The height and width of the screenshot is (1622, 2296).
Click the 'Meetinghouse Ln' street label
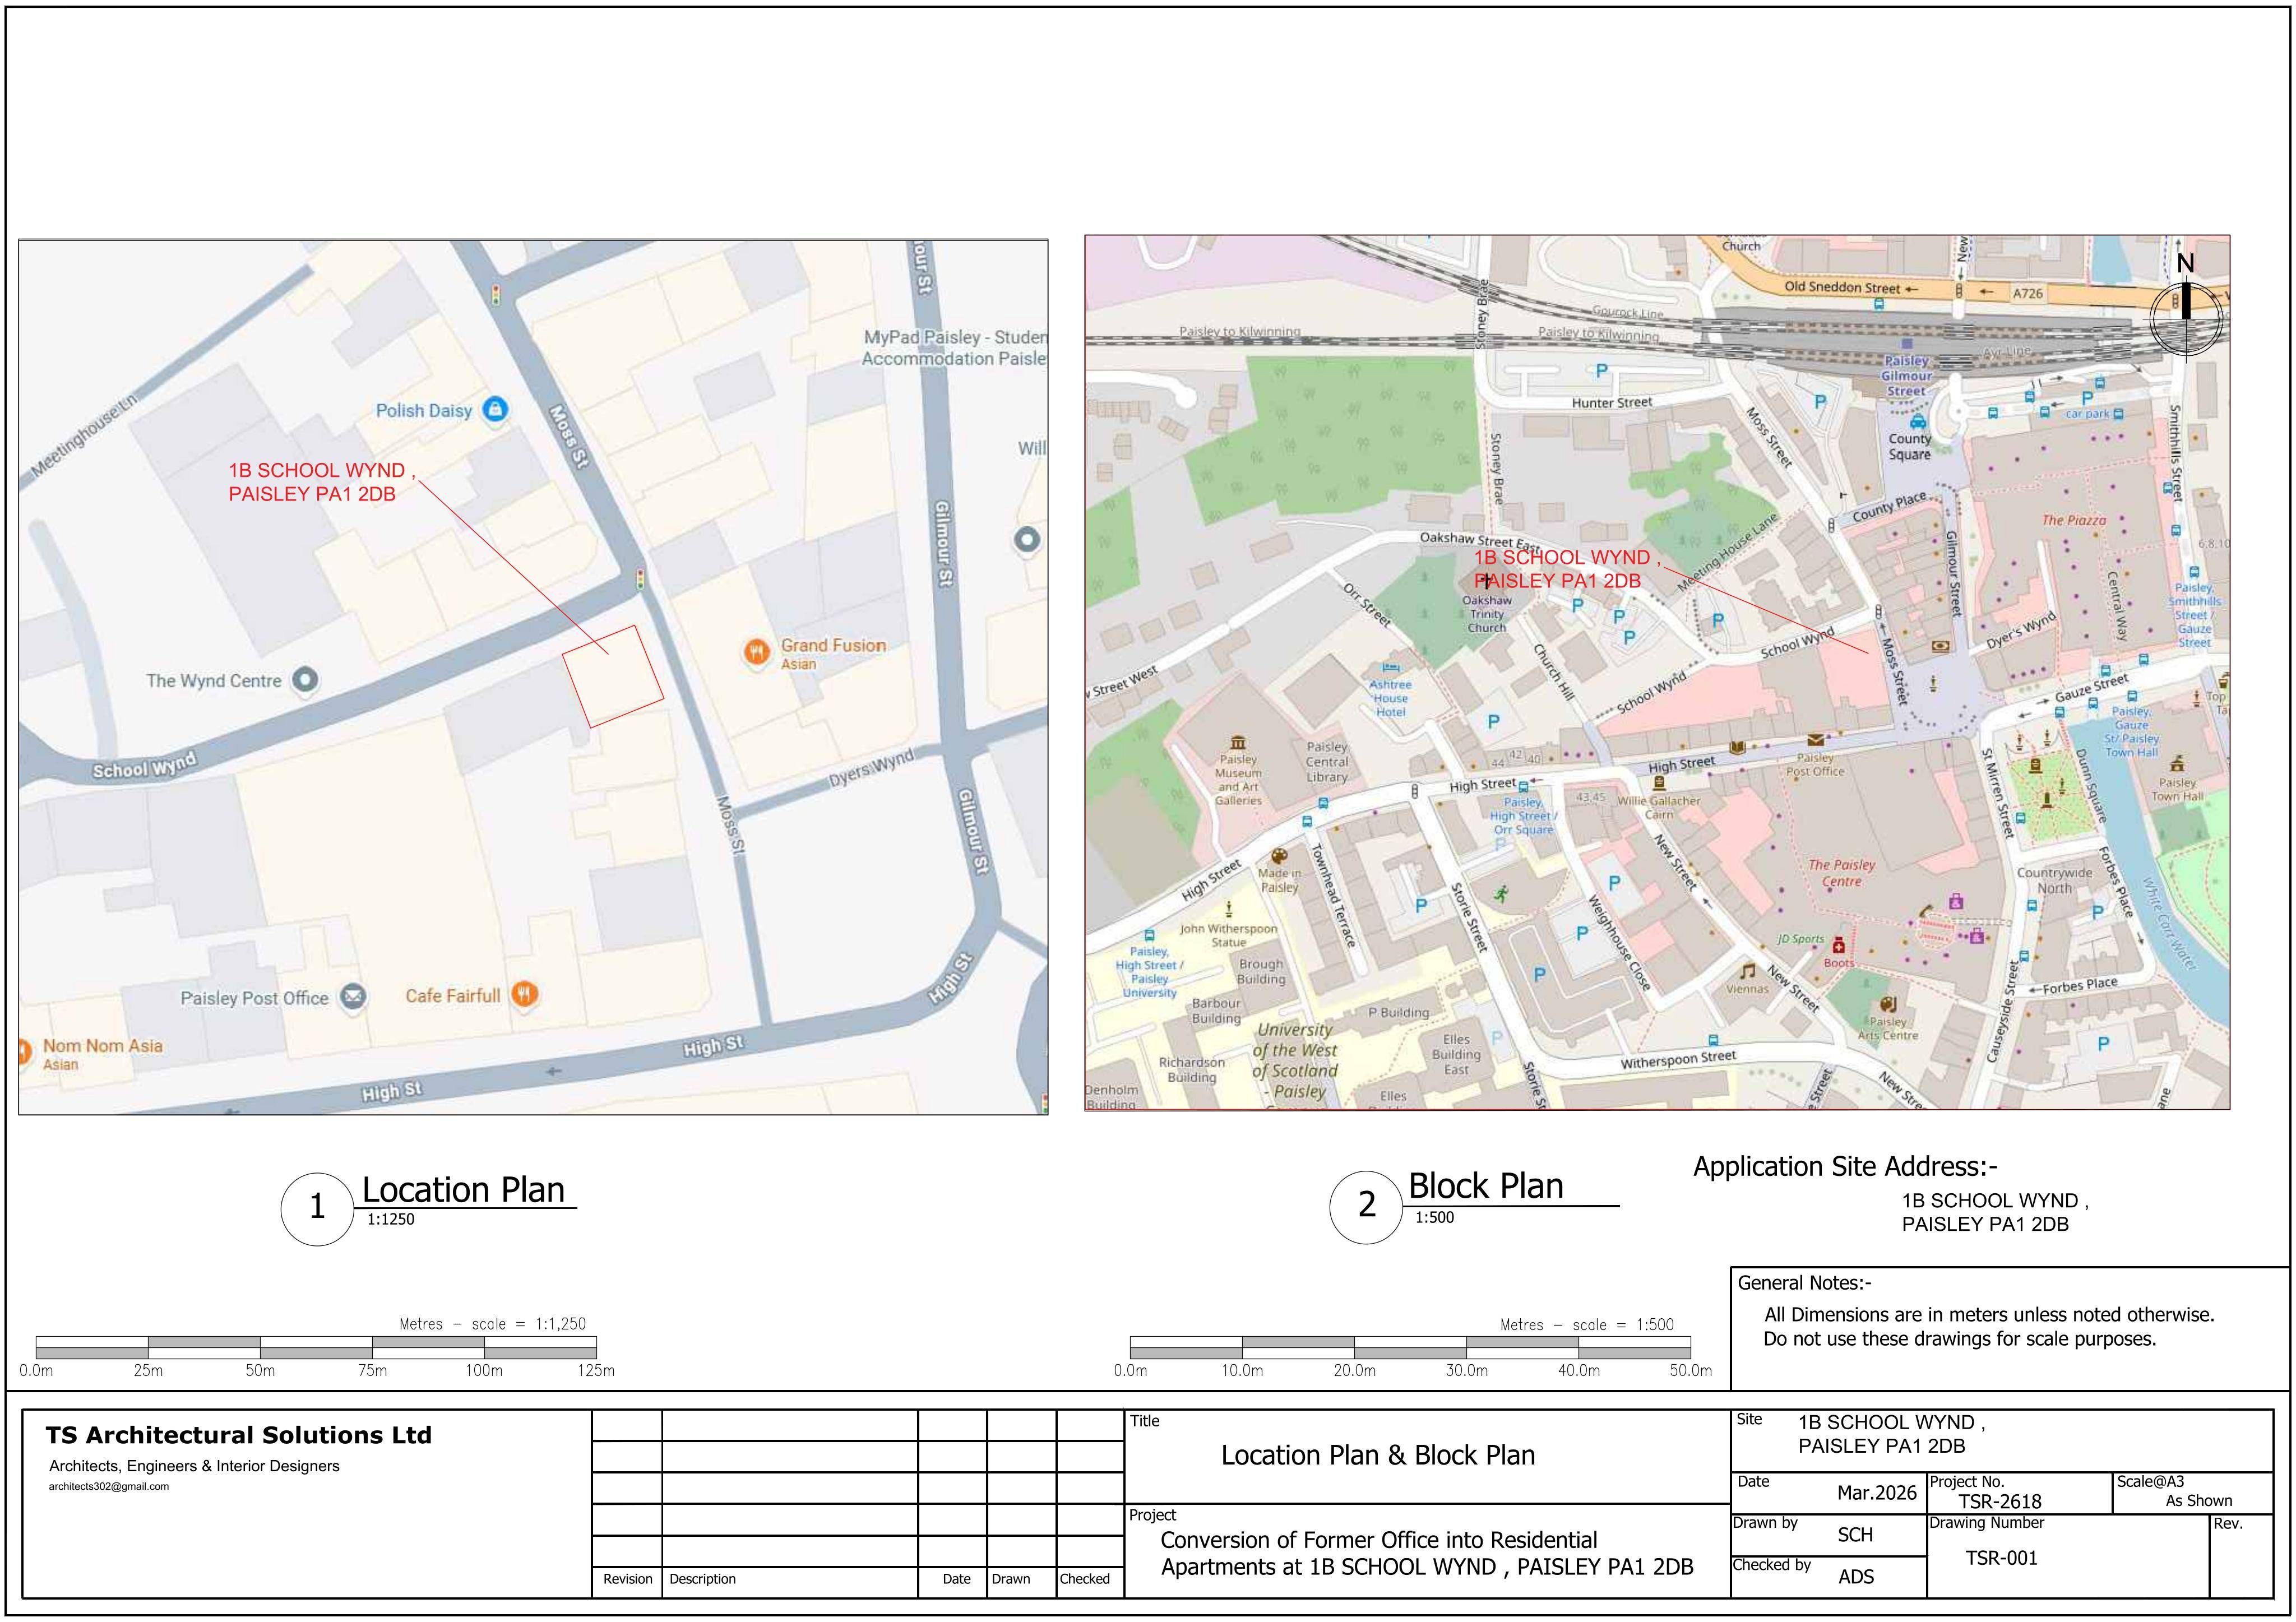[x=83, y=436]
